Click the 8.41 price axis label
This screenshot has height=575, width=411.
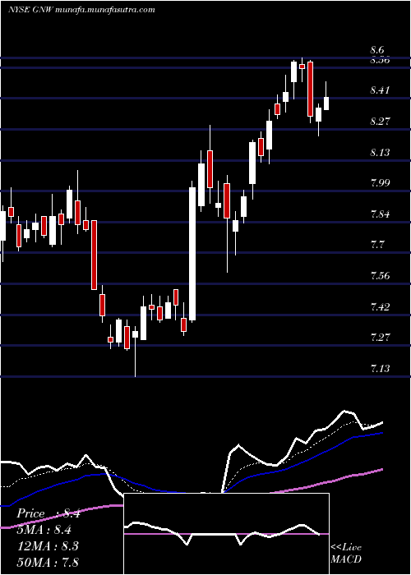pos(380,90)
